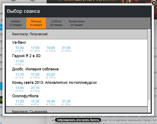Click Забронировать или купить билеты button

tap(78, 120)
